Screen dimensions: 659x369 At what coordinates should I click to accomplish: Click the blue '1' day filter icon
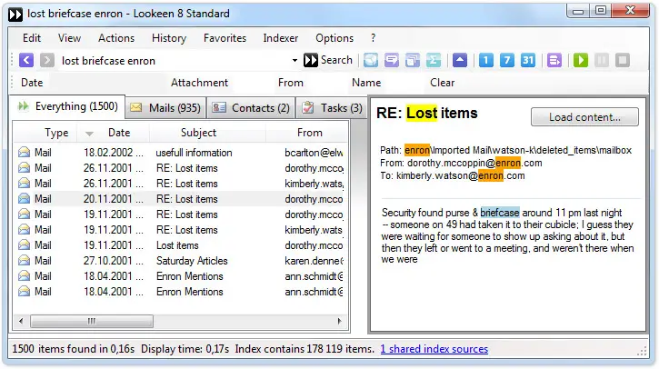point(486,60)
